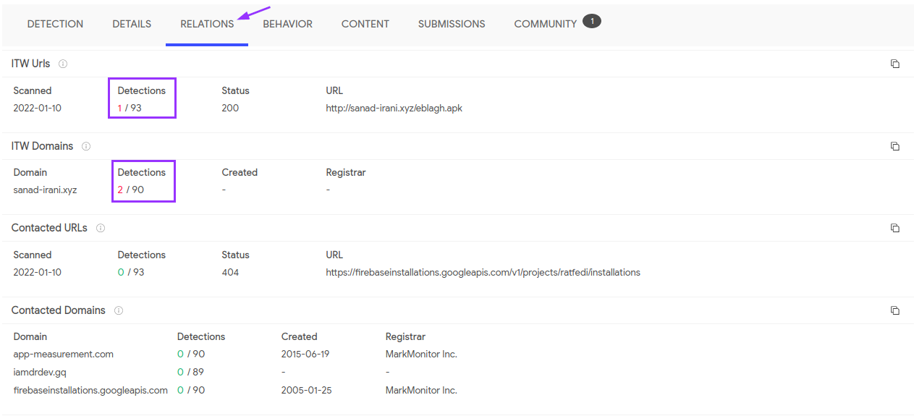View the SUBMISSIONS tab
Viewport: 919px width, 416px height.
coord(452,24)
